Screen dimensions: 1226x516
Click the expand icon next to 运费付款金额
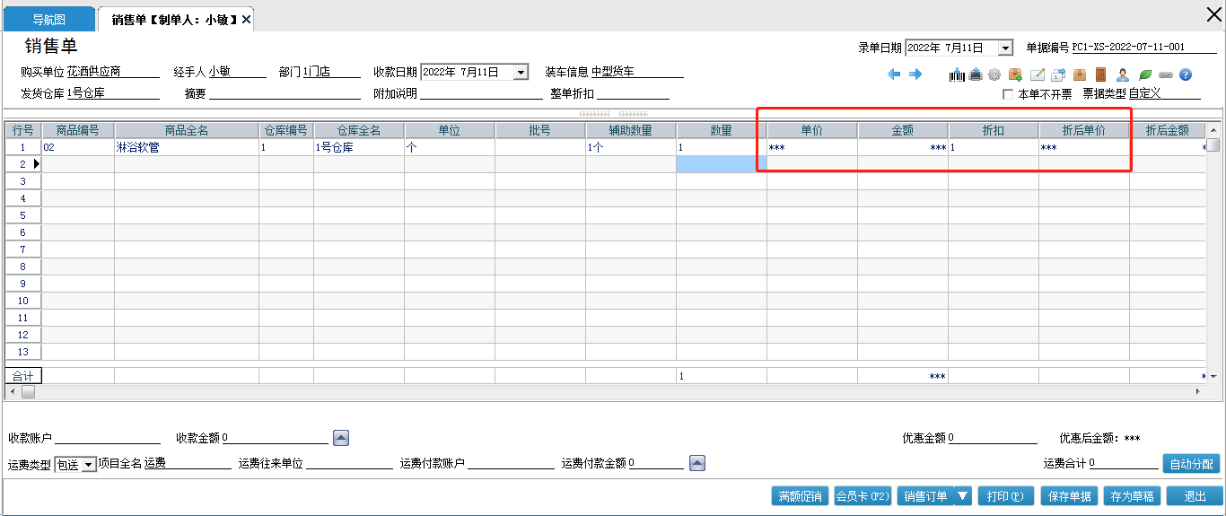coord(697,463)
